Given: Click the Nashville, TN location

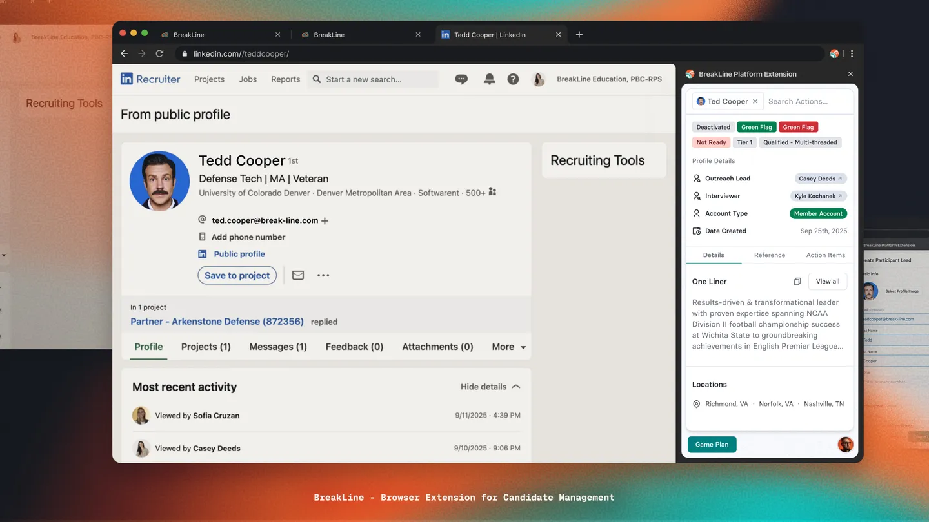Looking at the screenshot, I should [824, 404].
